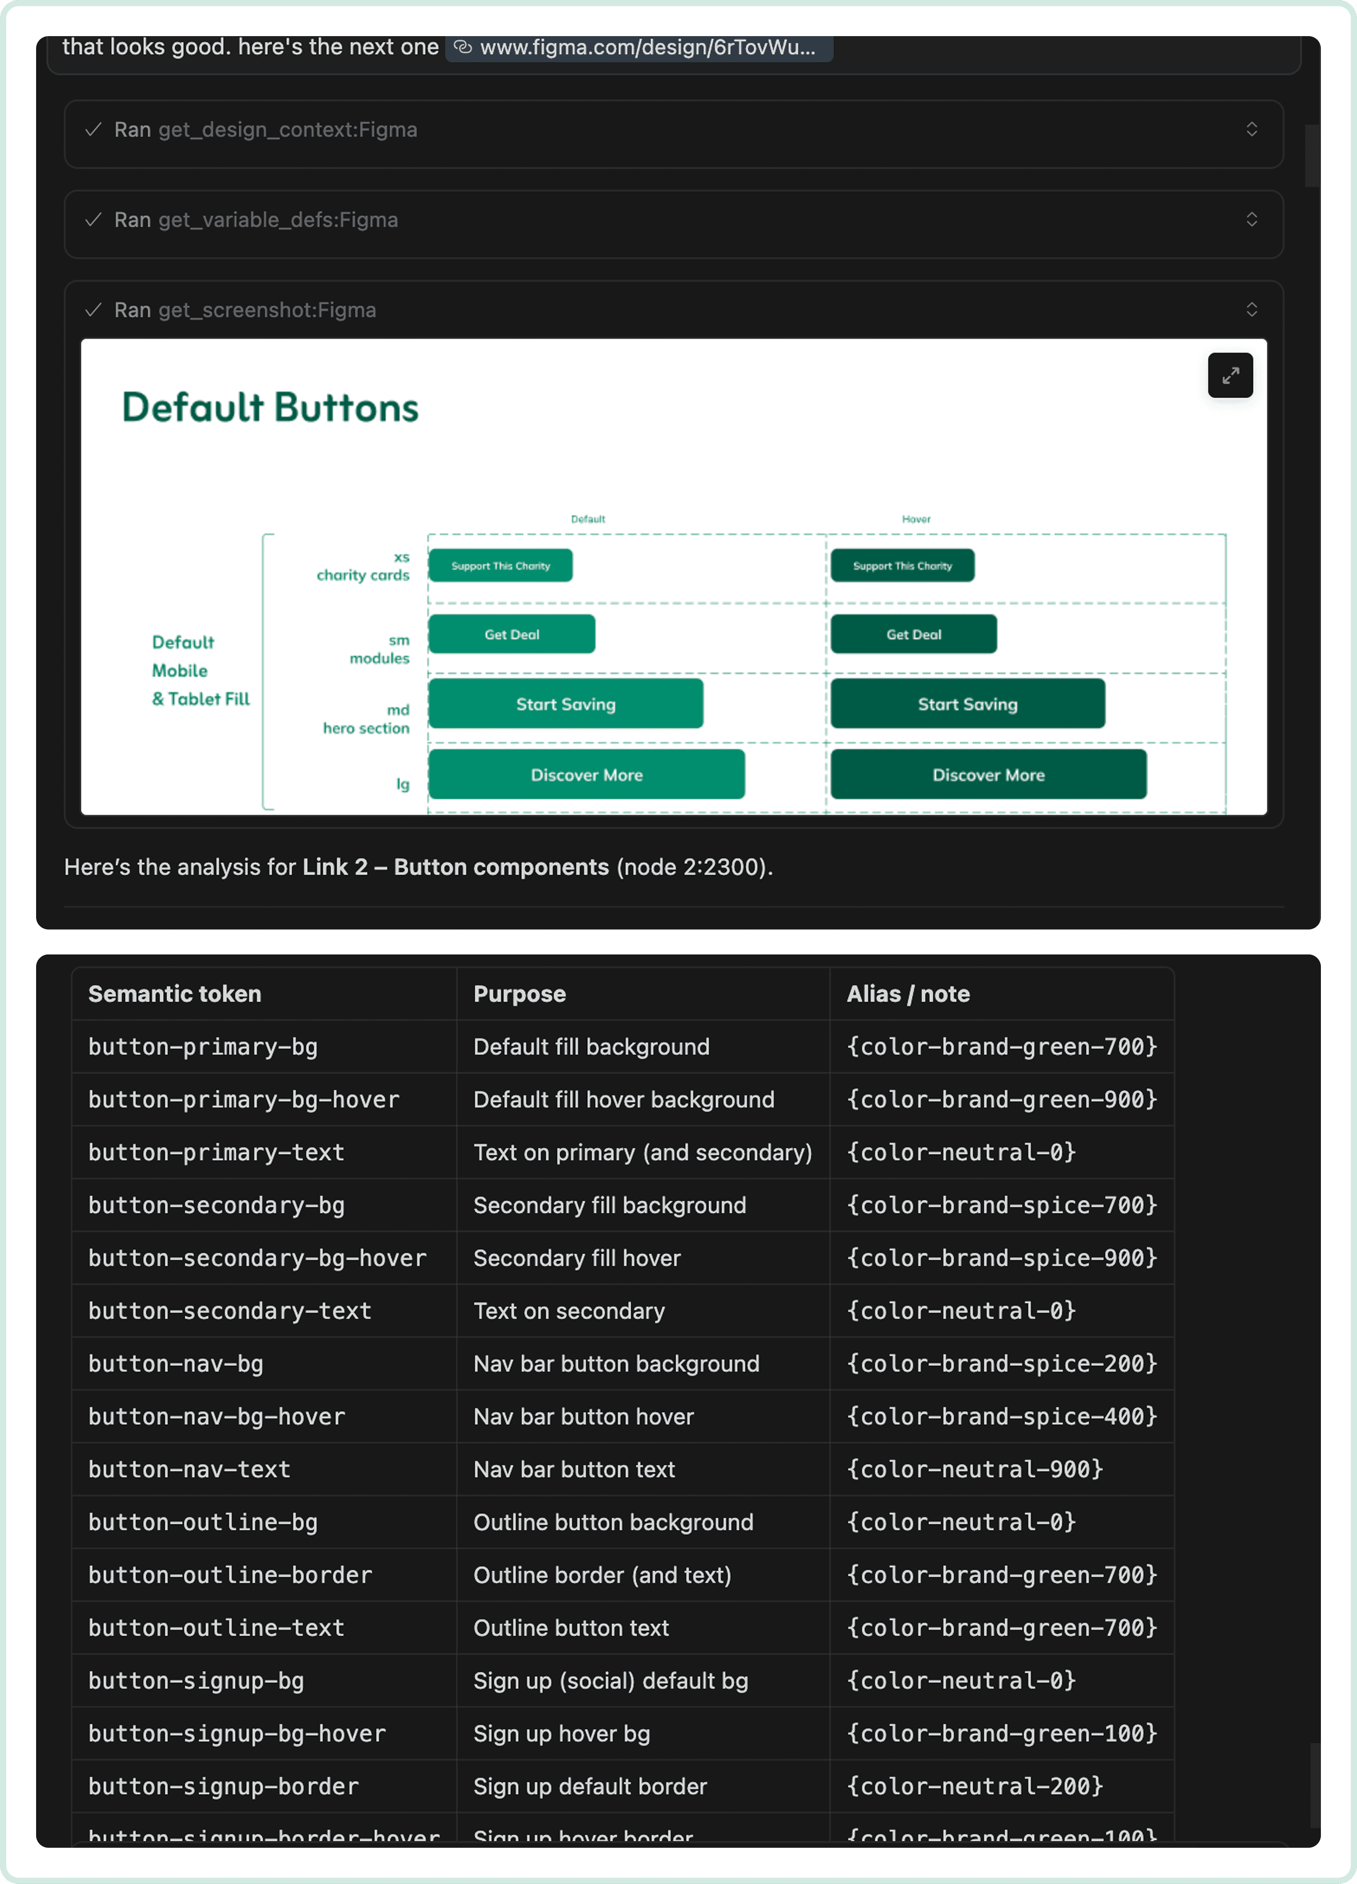Click the hover Discover More button

click(988, 774)
